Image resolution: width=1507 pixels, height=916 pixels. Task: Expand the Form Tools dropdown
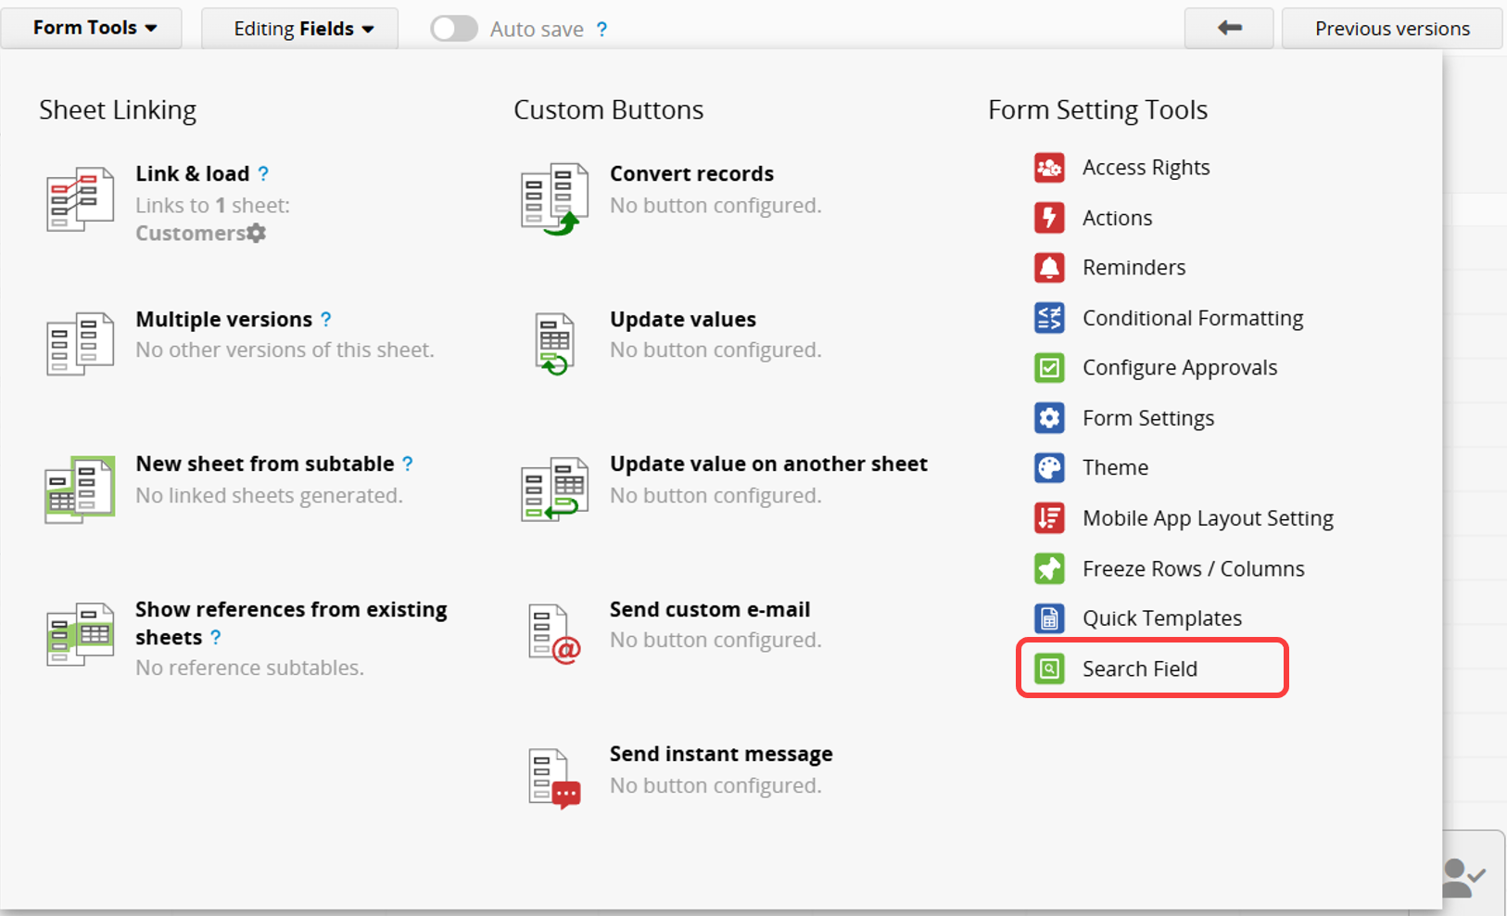(x=94, y=28)
